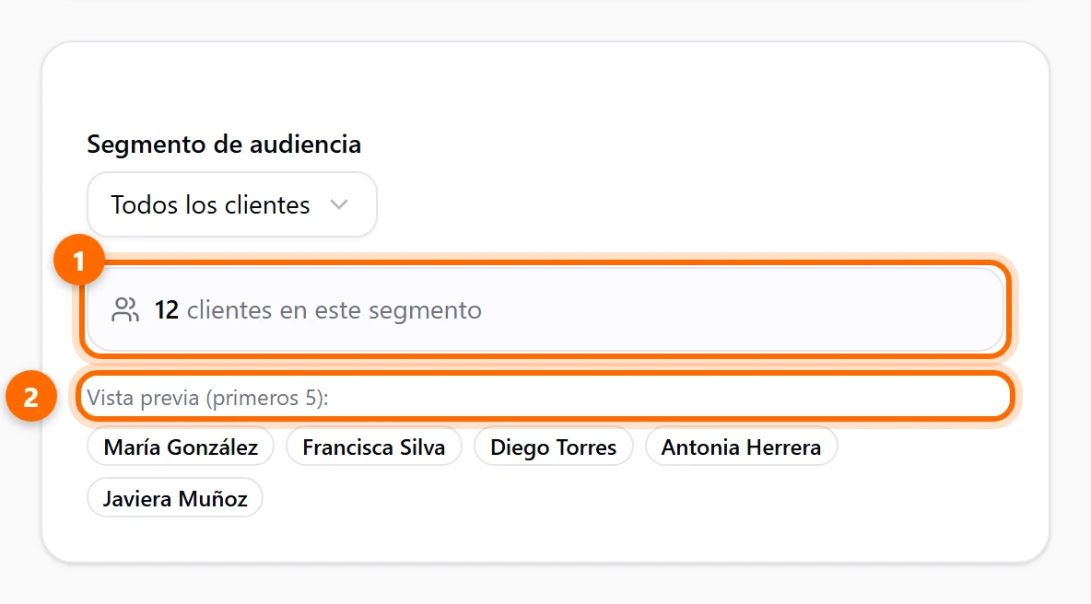The width and height of the screenshot is (1091, 604).
Task: Click the Diego Torres chip
Action: (553, 447)
